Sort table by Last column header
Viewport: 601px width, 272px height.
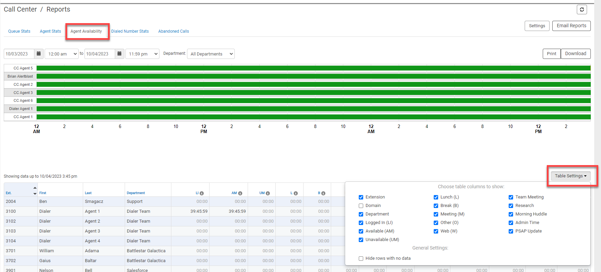pos(88,193)
